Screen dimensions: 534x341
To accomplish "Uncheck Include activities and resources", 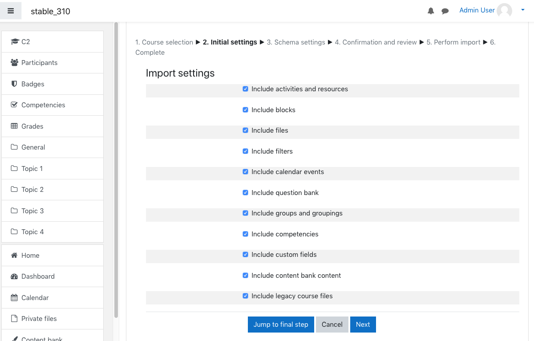I will click(245, 89).
